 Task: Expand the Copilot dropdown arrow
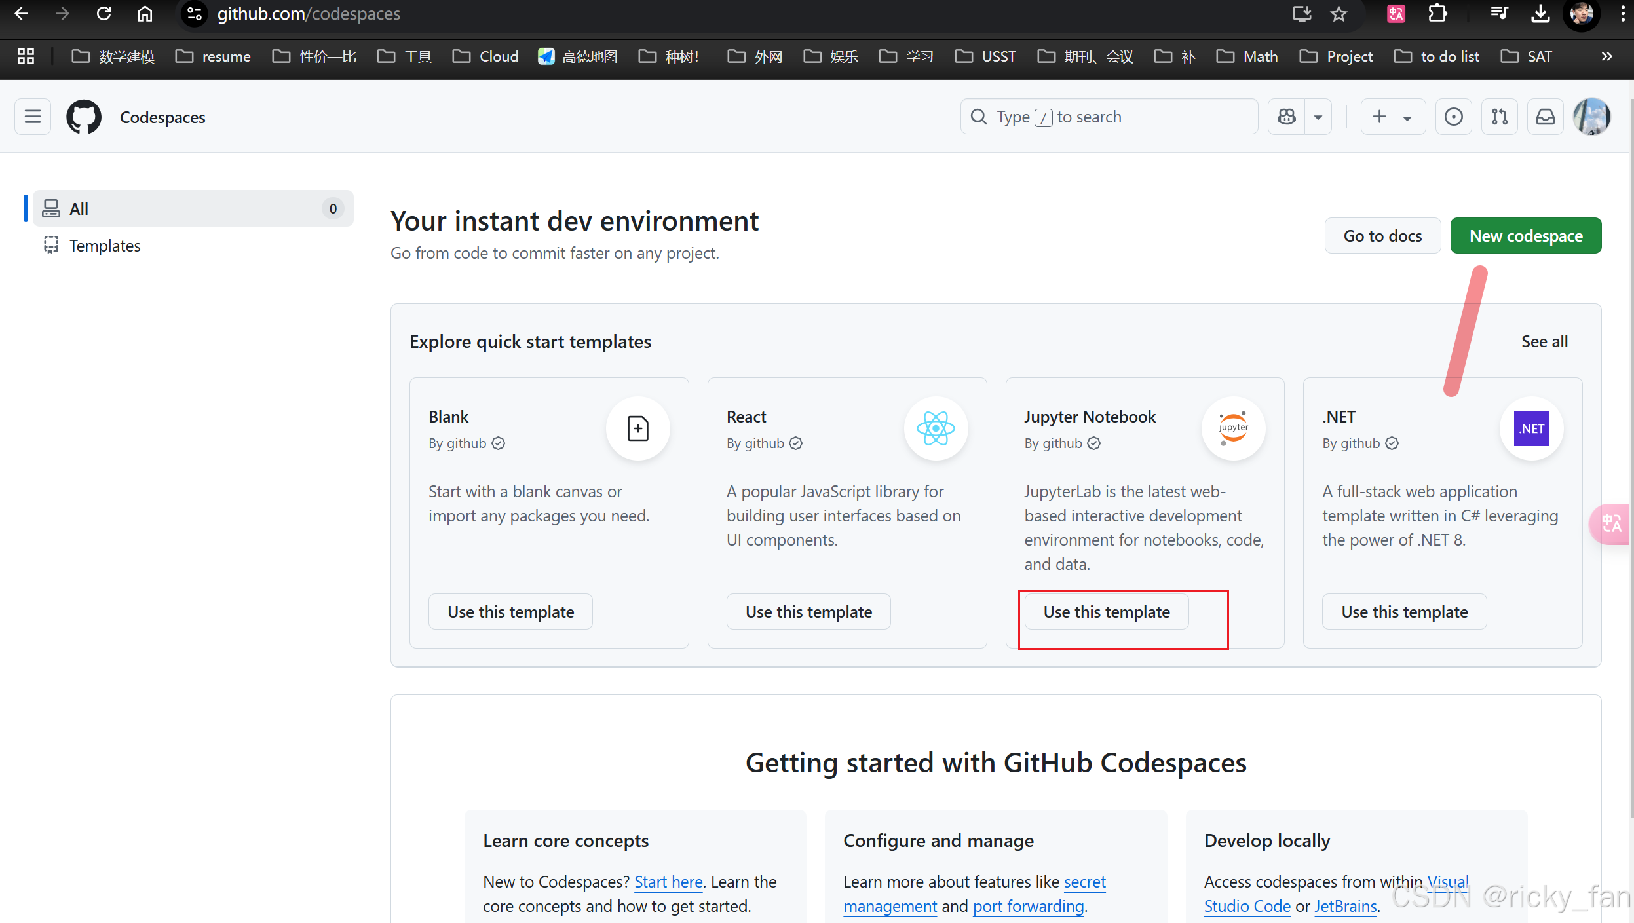pyautogui.click(x=1318, y=117)
